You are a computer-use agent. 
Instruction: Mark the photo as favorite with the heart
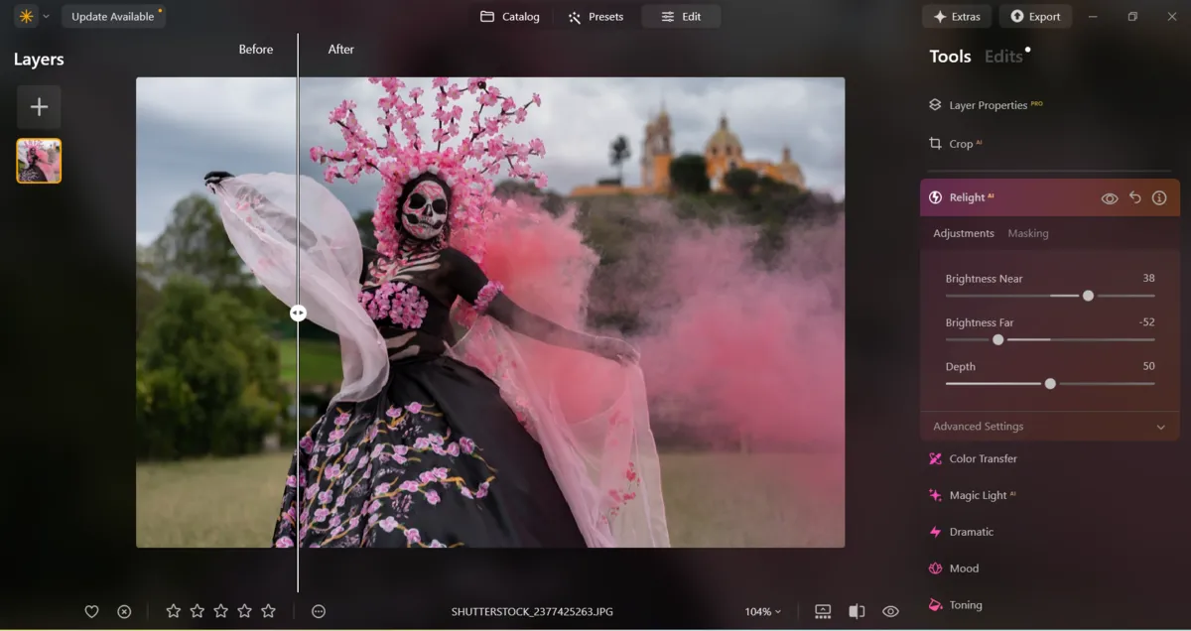[x=91, y=611]
